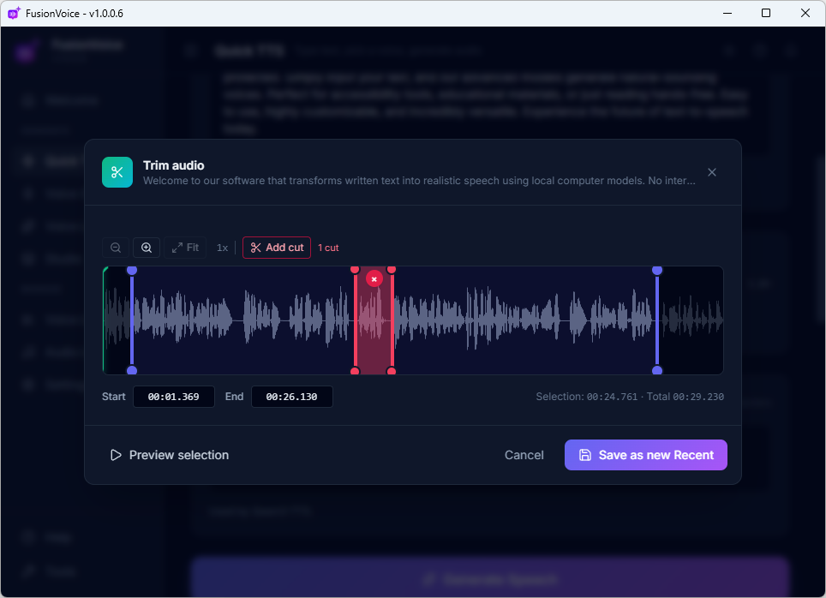Click the Selection 00:24.761 duration text

[586, 397]
